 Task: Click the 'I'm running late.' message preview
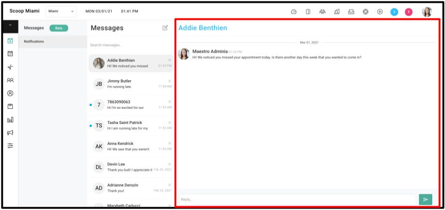point(119,87)
